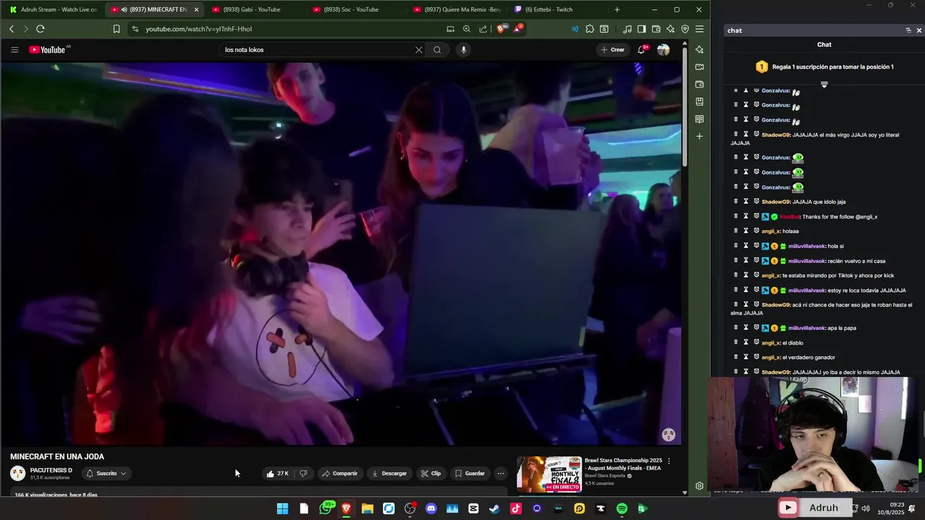
Task: Open the Windows Start menu
Action: tap(283, 508)
